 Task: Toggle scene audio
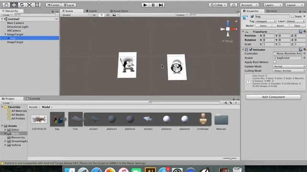107,15
